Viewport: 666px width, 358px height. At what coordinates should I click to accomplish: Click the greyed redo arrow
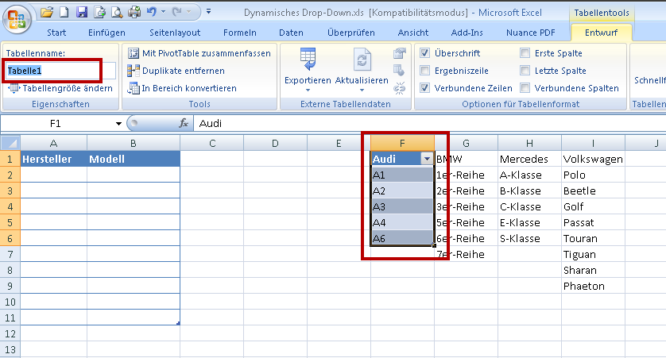point(177,12)
